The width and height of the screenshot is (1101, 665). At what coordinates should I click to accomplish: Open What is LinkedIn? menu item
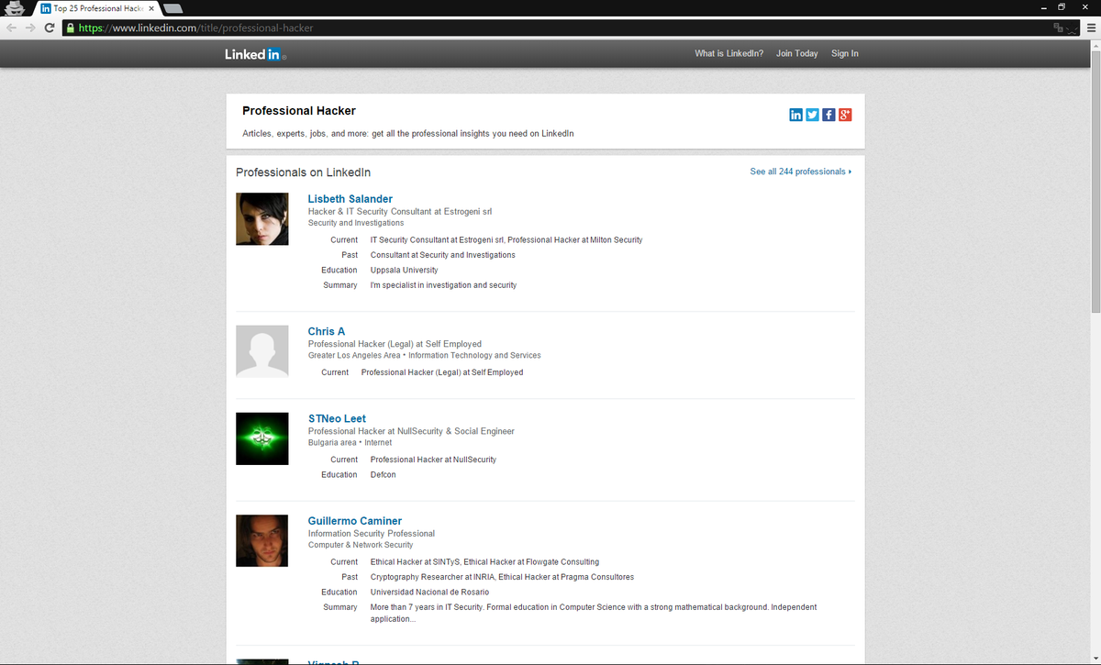tap(728, 53)
